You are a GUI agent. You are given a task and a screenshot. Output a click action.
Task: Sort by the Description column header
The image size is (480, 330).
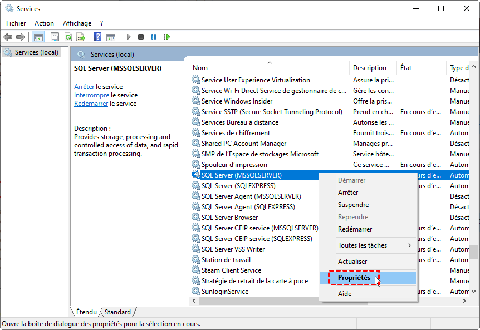click(373, 68)
